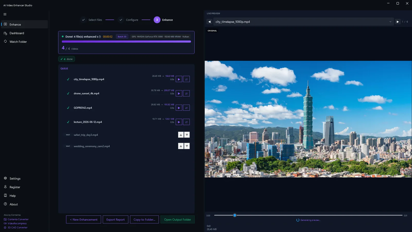412x232 pixels.
Task: Move safari_trip_day3.mp4 down in queue
Action: click(x=187, y=135)
